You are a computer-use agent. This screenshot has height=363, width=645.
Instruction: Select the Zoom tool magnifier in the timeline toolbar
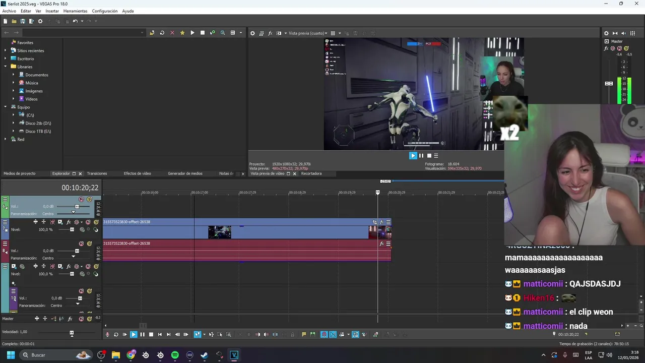[229, 334]
